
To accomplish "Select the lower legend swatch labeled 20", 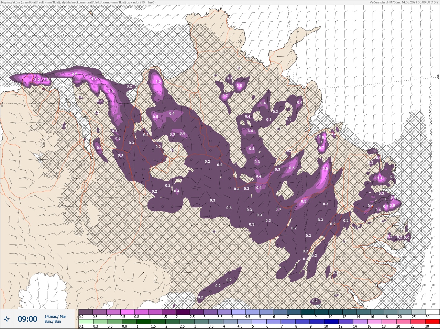I will pyautogui.click(x=404, y=321).
